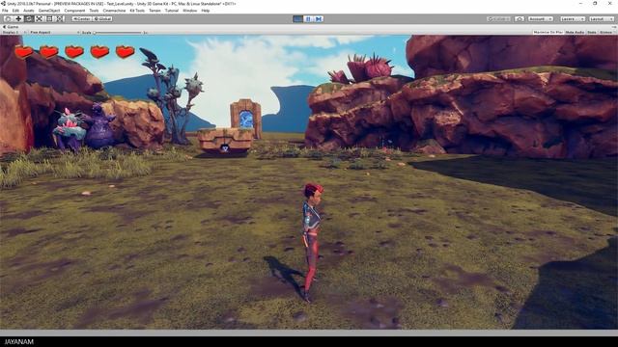
Task: Open the Kit Tools menu
Action: click(x=137, y=11)
